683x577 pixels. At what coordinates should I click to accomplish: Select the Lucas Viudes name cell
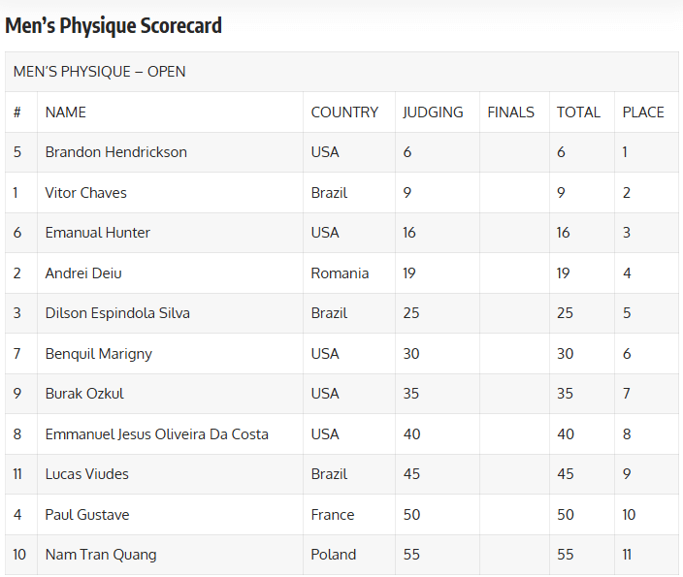[x=87, y=474]
